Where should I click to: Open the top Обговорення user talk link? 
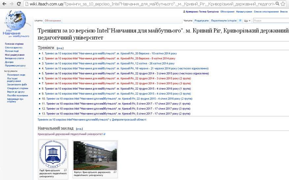pyautogui.click(x=227, y=12)
